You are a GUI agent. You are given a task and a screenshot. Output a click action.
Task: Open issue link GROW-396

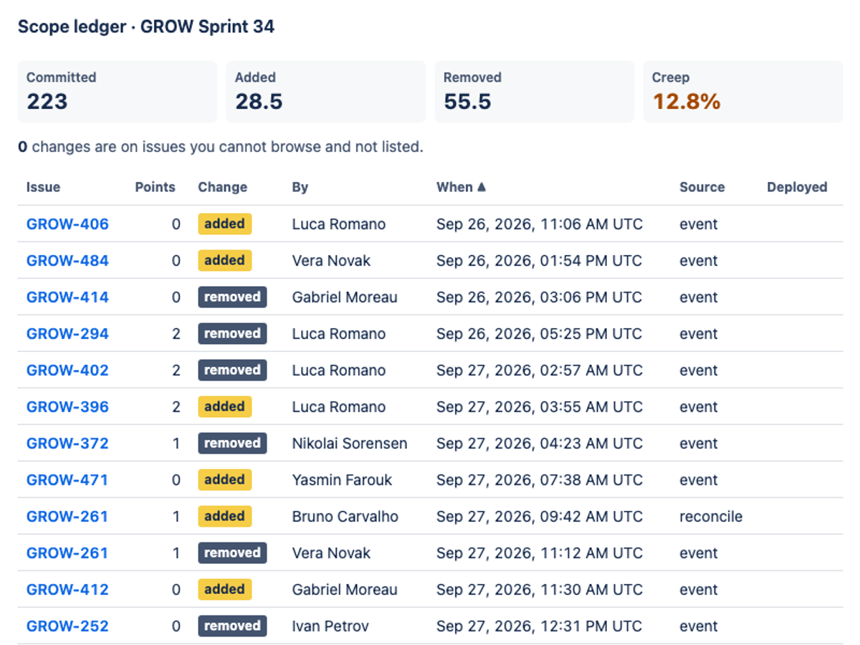67,407
